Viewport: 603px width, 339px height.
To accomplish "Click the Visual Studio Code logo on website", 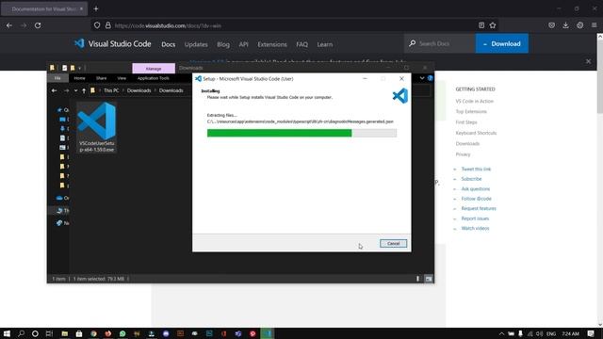I will (112, 44).
